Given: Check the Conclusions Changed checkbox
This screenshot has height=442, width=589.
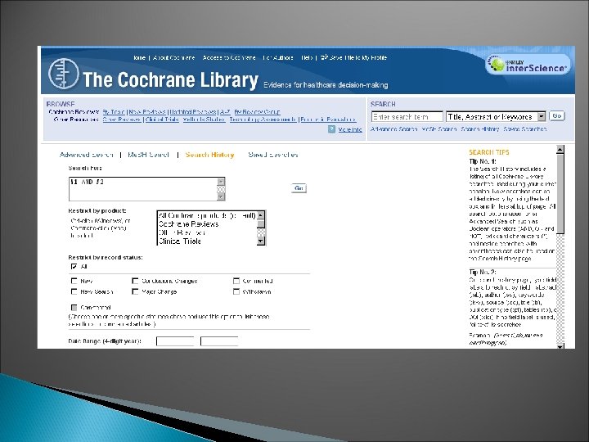Looking at the screenshot, I should tap(135, 281).
